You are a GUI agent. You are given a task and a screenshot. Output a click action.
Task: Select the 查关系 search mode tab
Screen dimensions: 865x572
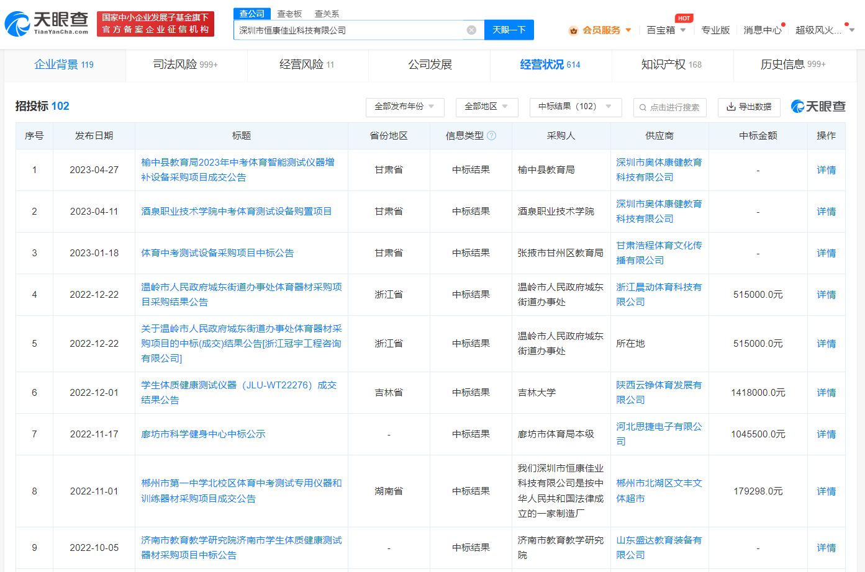pyautogui.click(x=327, y=14)
